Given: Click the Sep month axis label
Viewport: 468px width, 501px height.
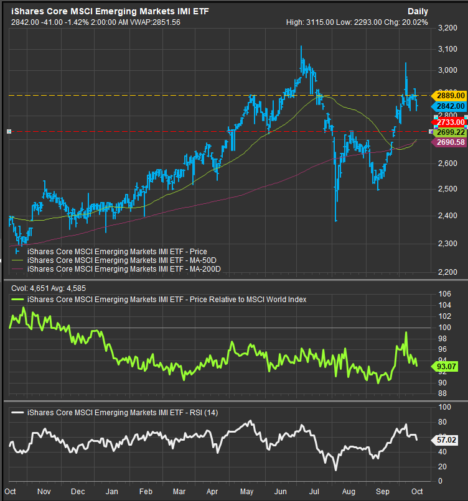Looking at the screenshot, I should pos(382,492).
